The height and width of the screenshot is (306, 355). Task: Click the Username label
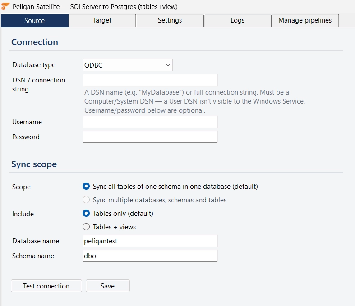coord(27,122)
